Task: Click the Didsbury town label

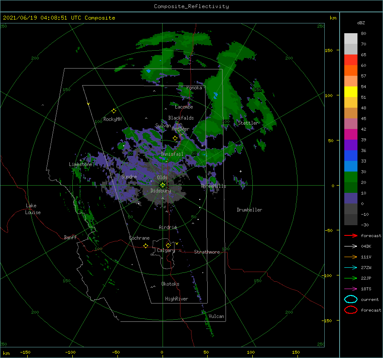Action: click(160, 191)
